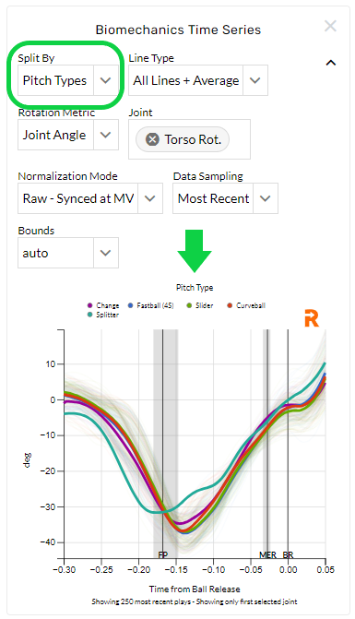This screenshot has height=619, width=355.
Task: Click the FP event marker label
Action: (x=163, y=555)
